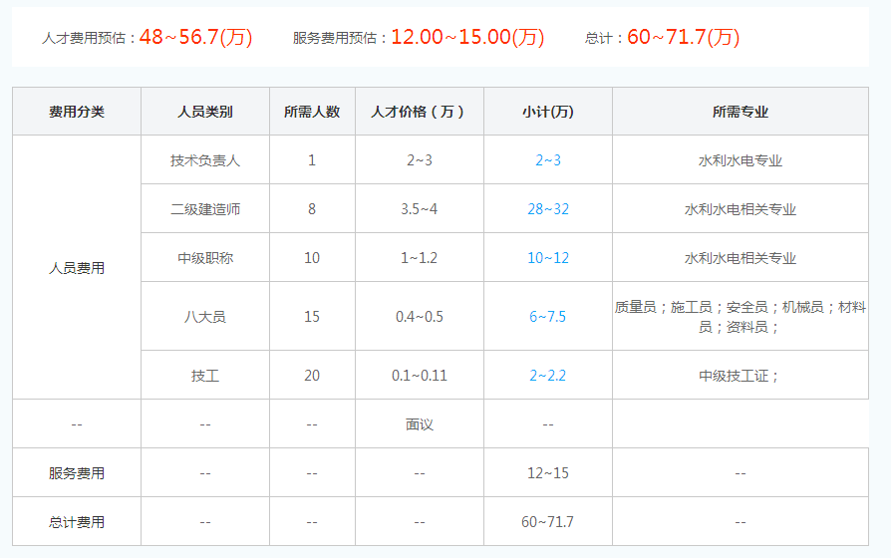Click the 12~15 service fee subtotal
This screenshot has width=891, height=558.
(548, 473)
